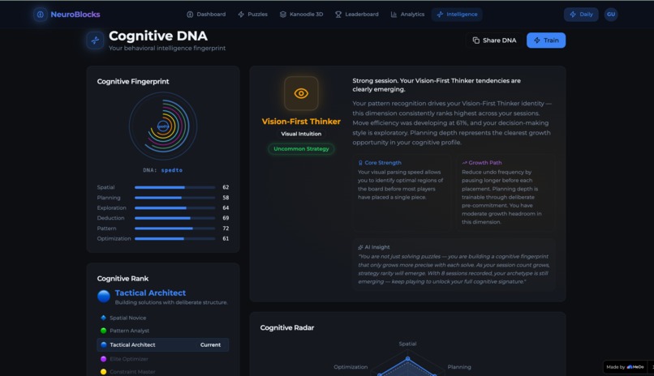Select the current Tactical Architect rank row
Image resolution: width=654 pixels, height=376 pixels.
[x=163, y=344]
